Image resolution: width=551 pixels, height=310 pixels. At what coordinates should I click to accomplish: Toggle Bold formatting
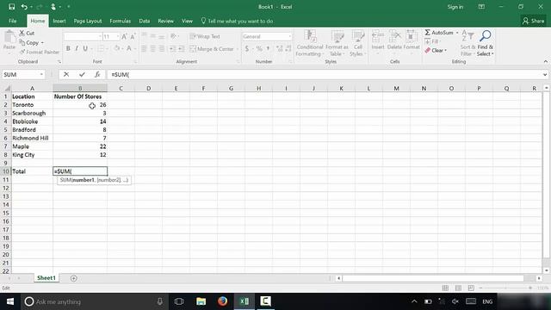click(68, 48)
